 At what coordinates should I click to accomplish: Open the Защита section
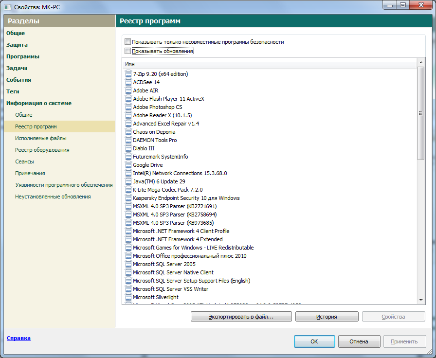tap(17, 45)
